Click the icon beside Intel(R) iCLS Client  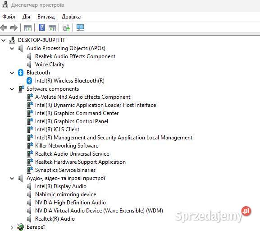30,129
